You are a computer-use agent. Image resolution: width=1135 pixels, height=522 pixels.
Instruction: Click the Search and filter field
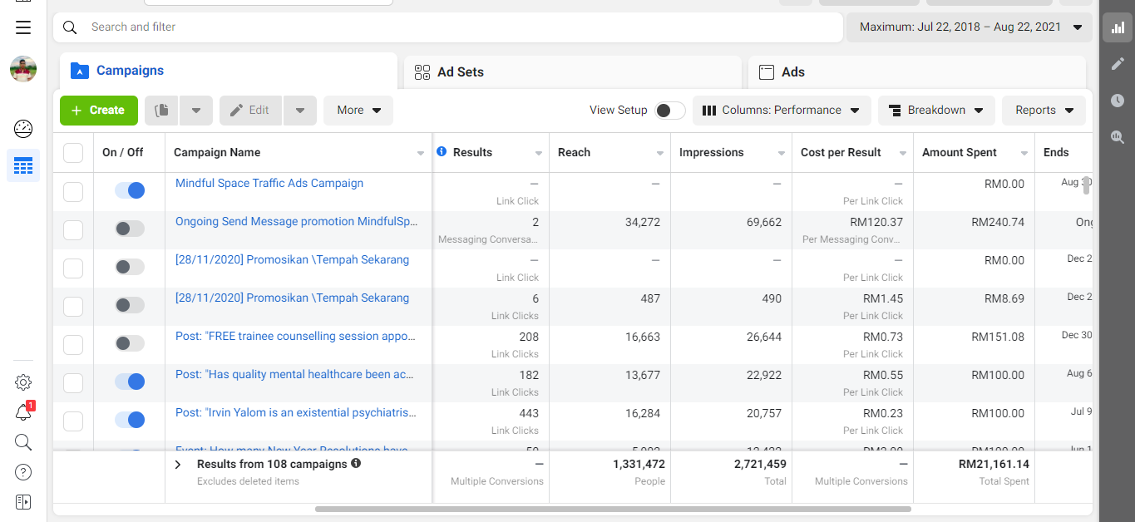449,27
